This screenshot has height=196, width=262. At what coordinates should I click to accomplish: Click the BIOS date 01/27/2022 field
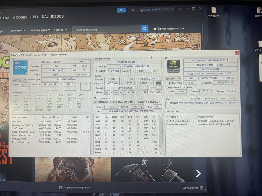113,71
